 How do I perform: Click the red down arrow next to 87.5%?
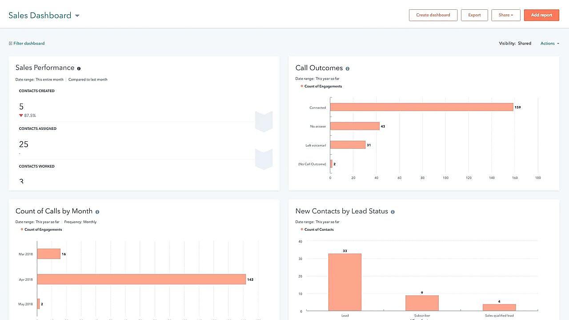pyautogui.click(x=21, y=116)
